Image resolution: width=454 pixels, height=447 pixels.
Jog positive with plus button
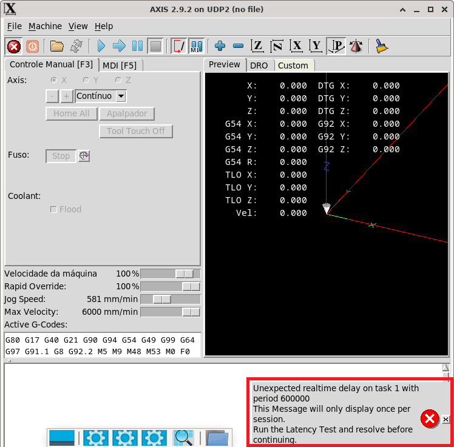(x=66, y=96)
